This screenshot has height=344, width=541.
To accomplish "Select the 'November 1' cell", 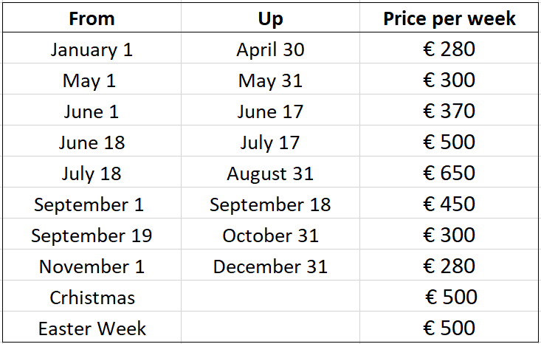I will (92, 264).
